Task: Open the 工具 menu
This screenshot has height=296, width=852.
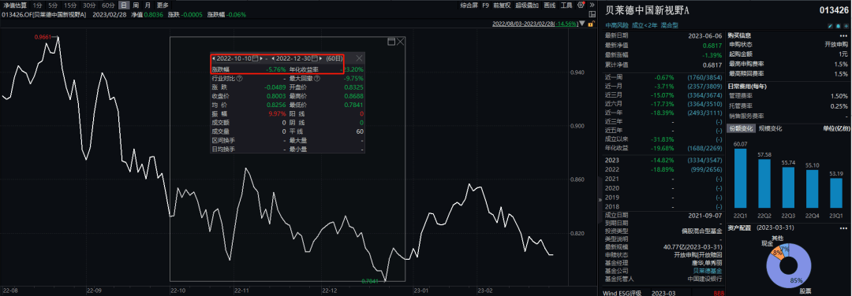Action: click(x=566, y=5)
